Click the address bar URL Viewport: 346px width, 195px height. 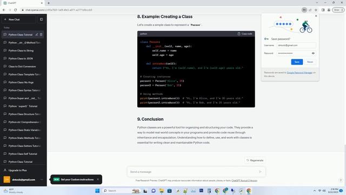coord(59,10)
